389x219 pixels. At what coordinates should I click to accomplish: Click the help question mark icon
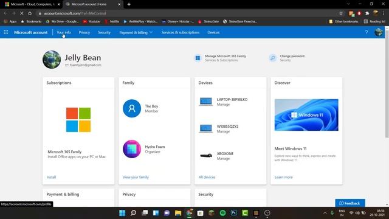pos(367,32)
